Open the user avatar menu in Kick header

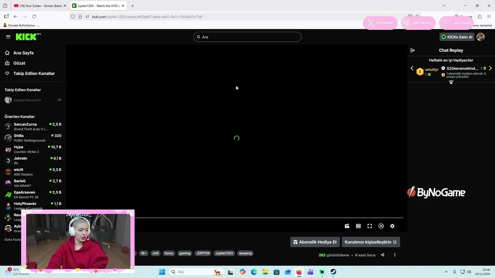tap(480, 37)
